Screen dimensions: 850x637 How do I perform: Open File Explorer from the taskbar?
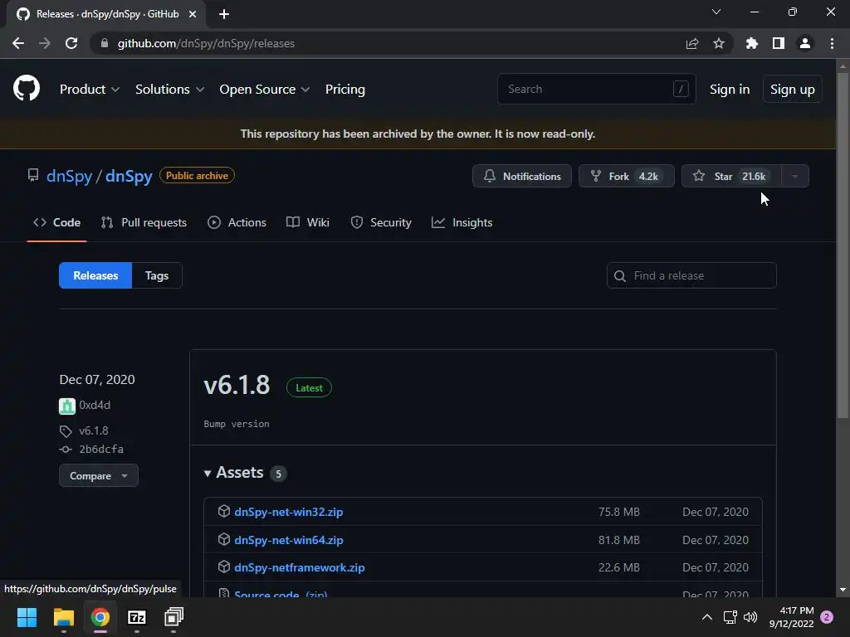(63, 617)
